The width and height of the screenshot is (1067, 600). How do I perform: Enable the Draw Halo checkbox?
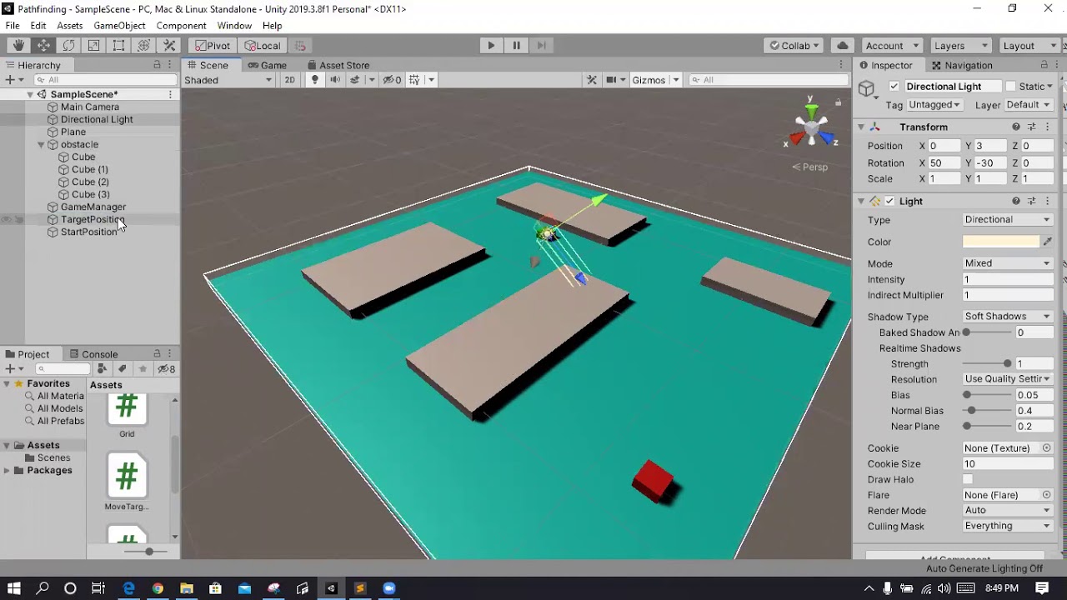pyautogui.click(x=968, y=479)
